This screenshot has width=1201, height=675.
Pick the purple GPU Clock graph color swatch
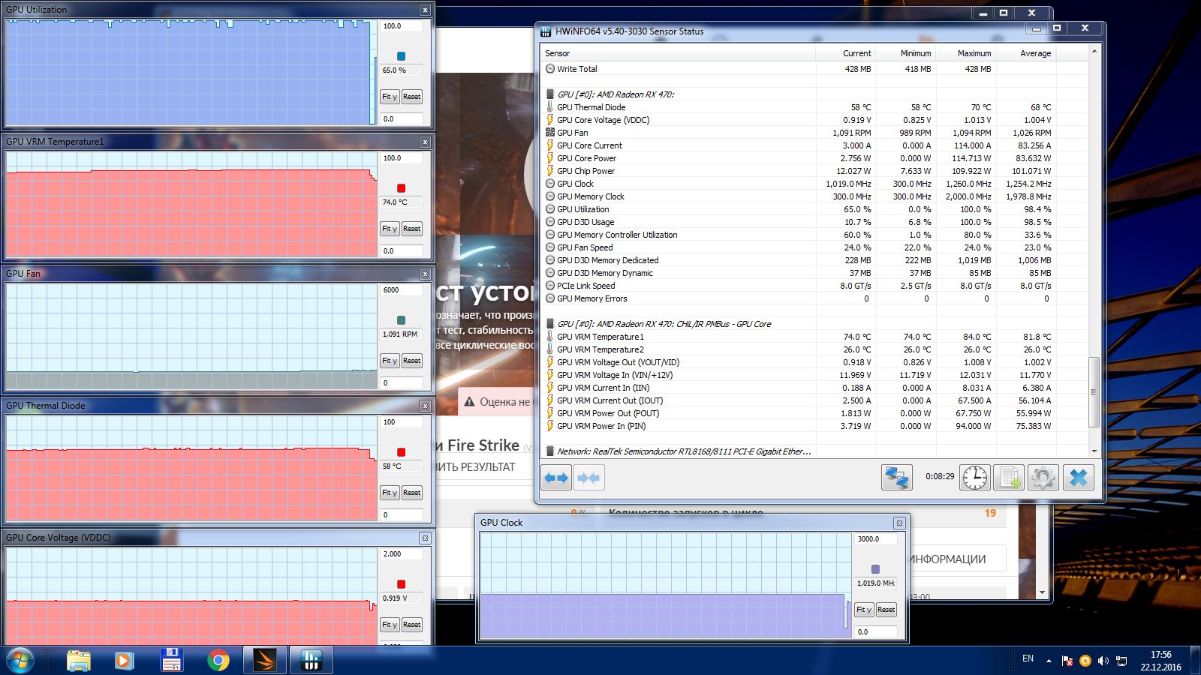[875, 569]
